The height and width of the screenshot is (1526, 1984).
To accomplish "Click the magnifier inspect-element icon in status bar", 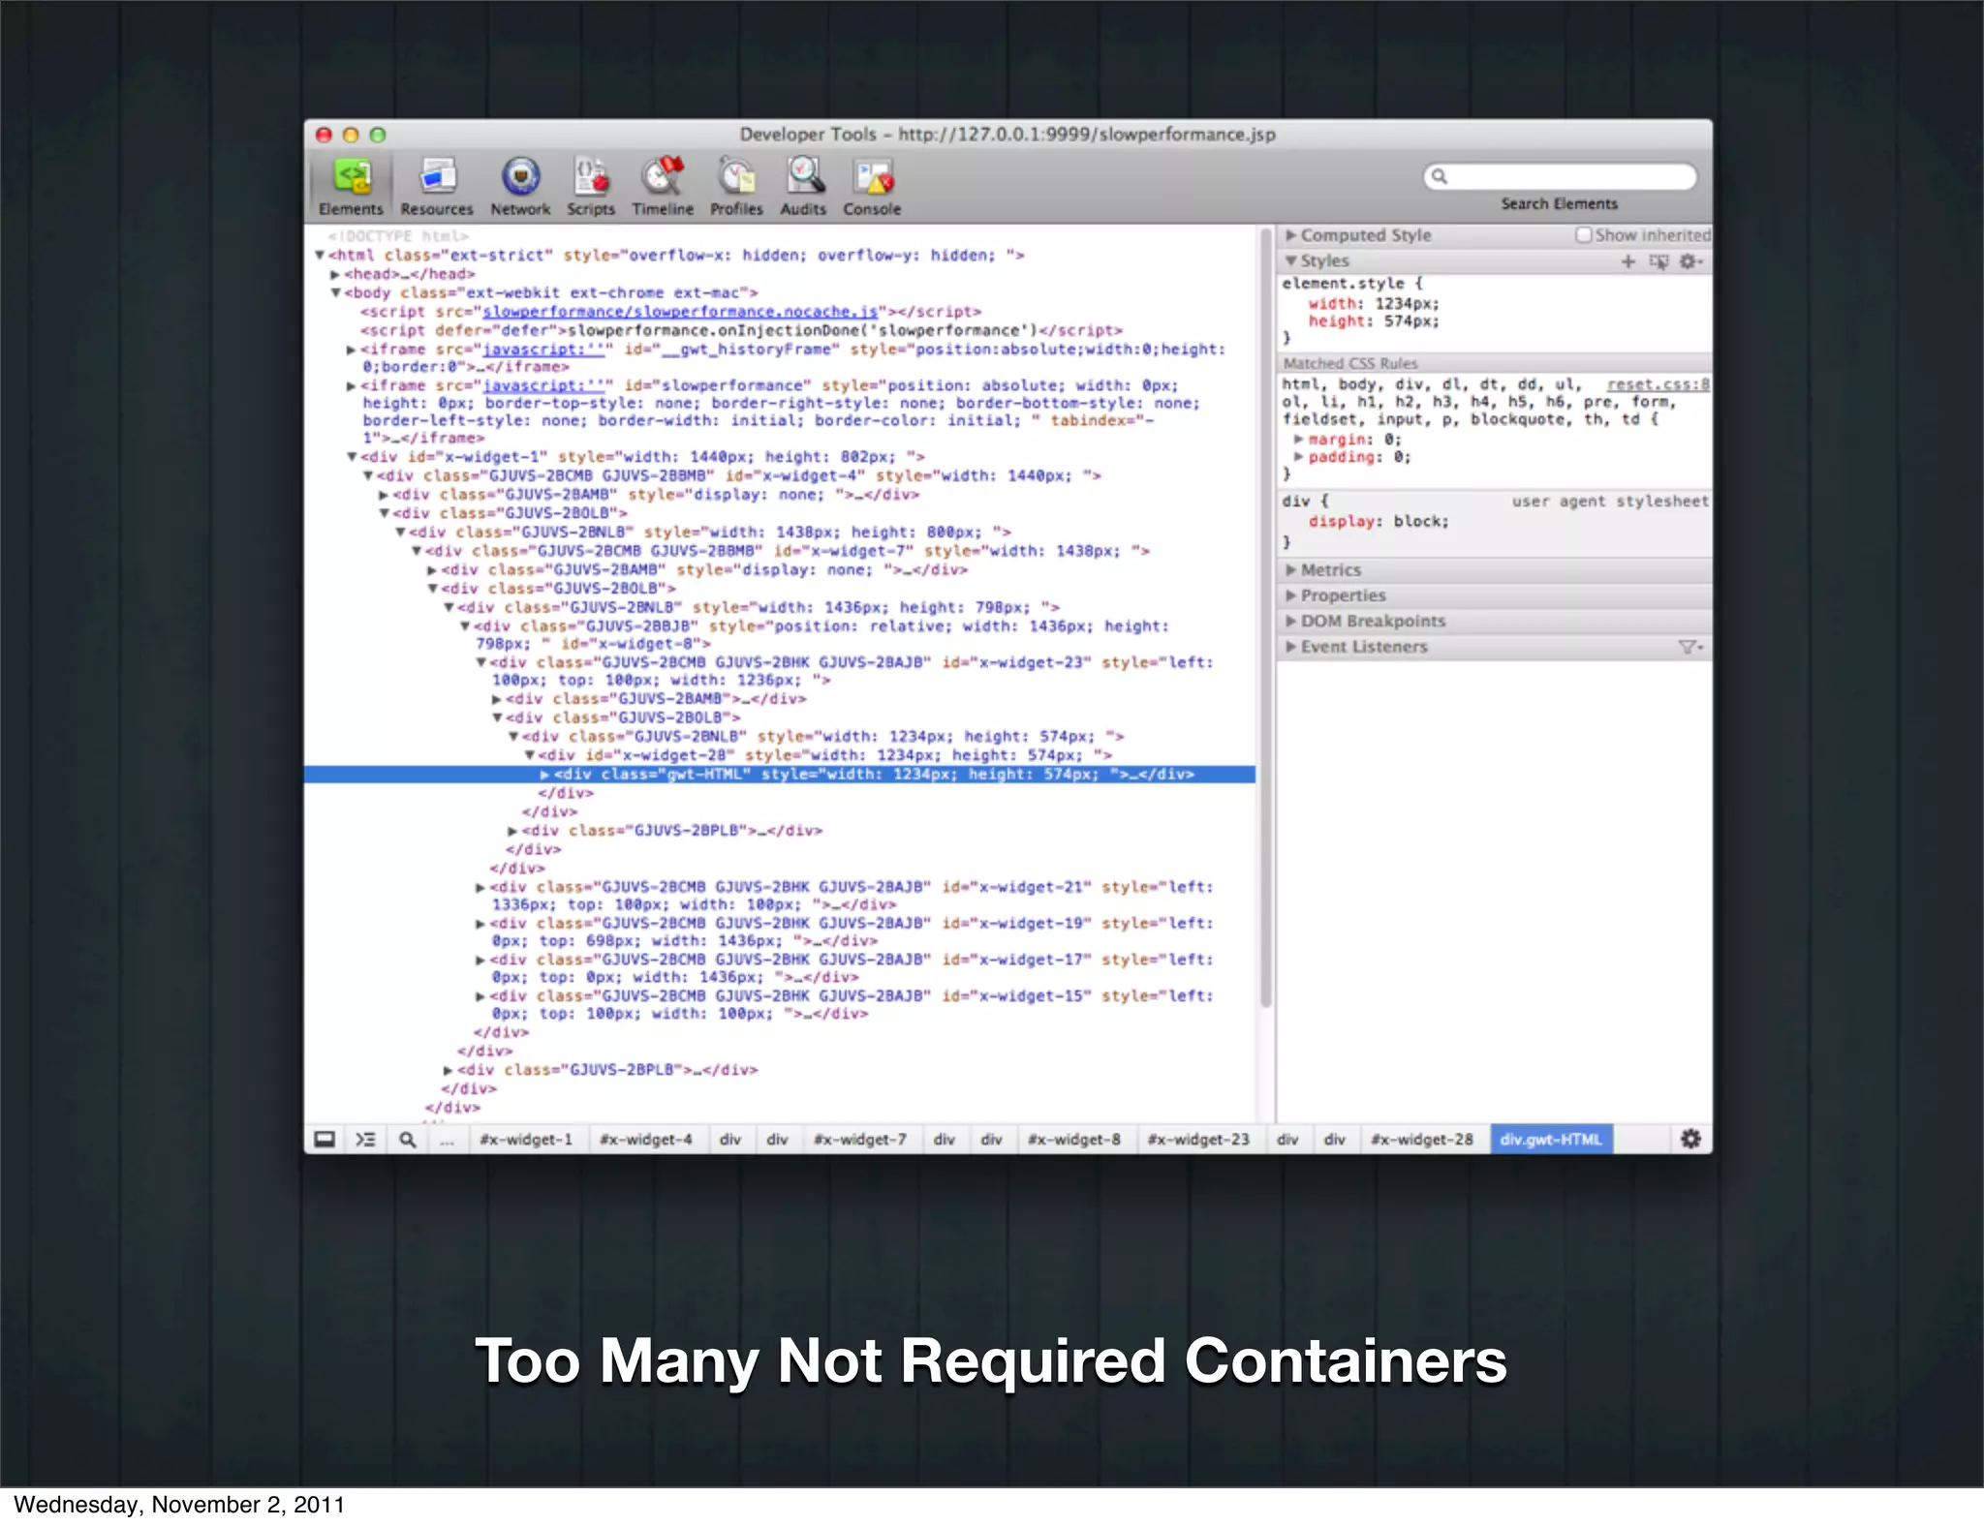I will click(x=408, y=1139).
